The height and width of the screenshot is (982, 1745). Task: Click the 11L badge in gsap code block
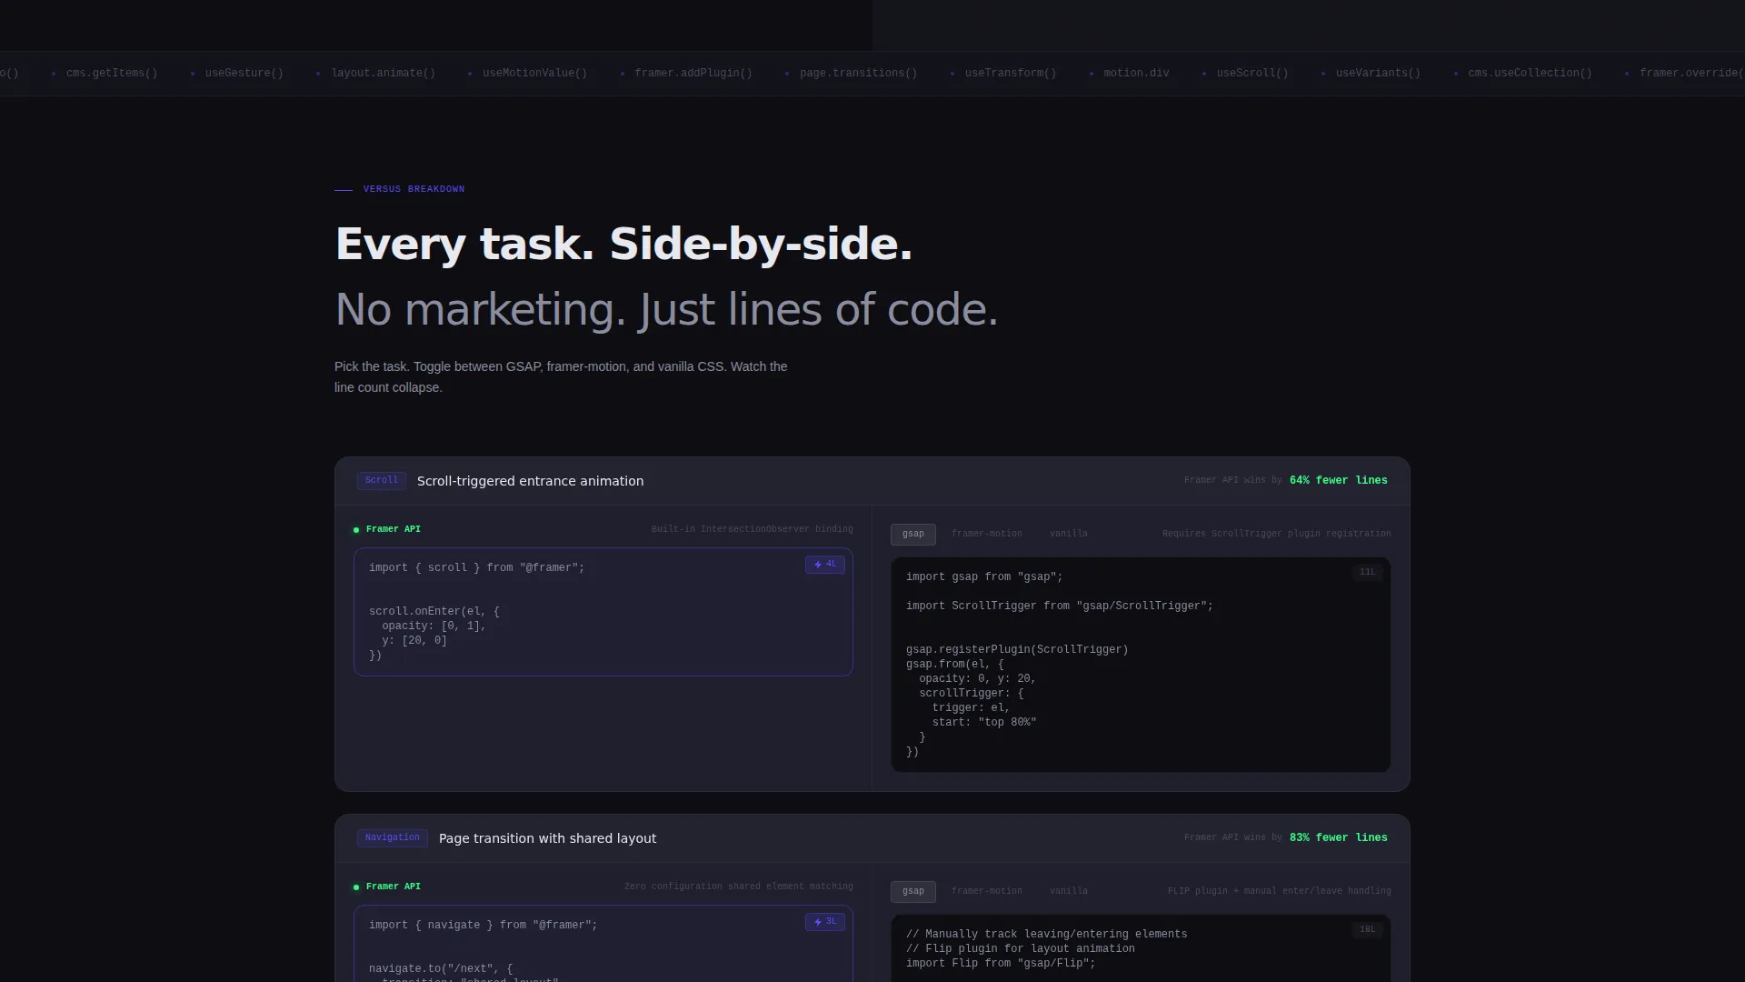point(1367,572)
